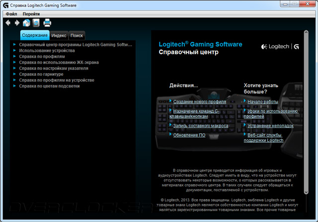This screenshot has height=222, width=318.
Task: Refresh the help page
Action: point(36,23)
